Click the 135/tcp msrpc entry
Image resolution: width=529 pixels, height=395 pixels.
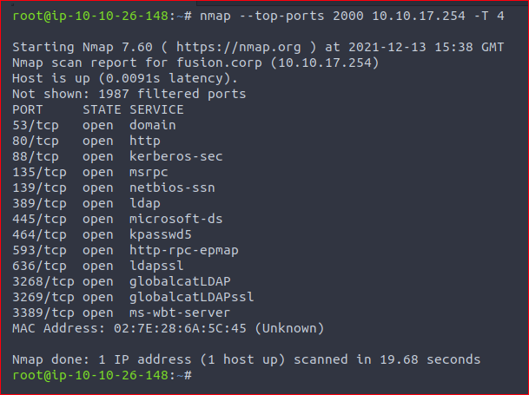click(x=90, y=173)
